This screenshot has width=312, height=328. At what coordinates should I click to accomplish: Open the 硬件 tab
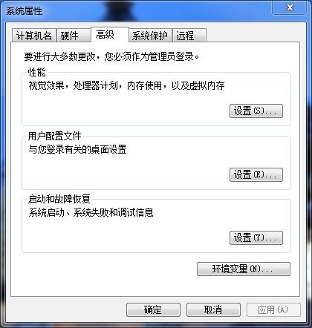[x=74, y=36]
